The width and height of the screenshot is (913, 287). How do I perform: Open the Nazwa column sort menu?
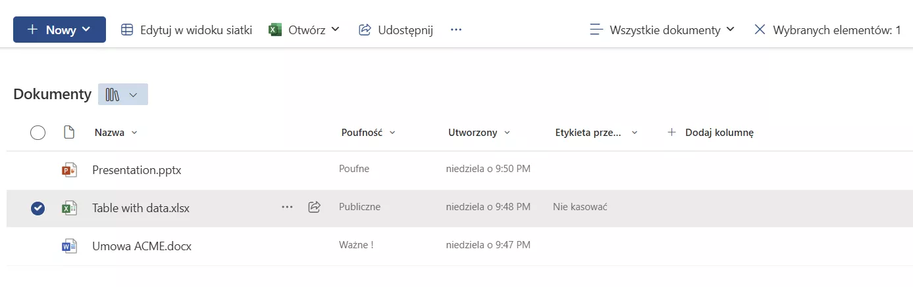coord(116,133)
